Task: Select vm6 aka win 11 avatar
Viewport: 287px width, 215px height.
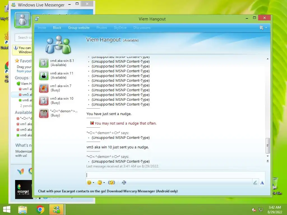Action: click(44, 75)
